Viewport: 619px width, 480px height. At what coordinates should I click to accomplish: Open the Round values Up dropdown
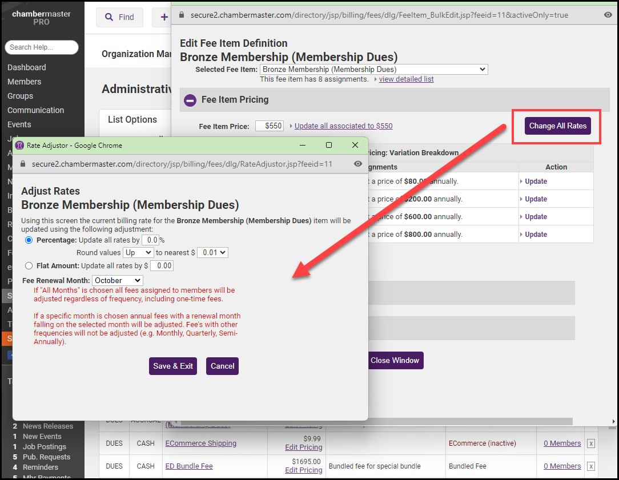(138, 252)
